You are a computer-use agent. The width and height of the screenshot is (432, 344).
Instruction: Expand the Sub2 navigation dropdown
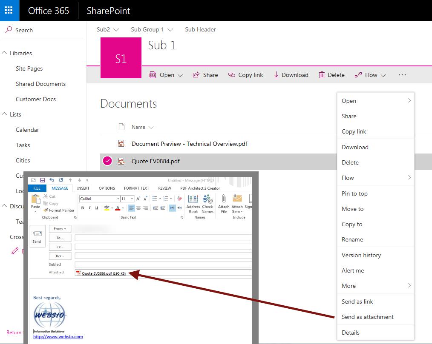(116, 30)
